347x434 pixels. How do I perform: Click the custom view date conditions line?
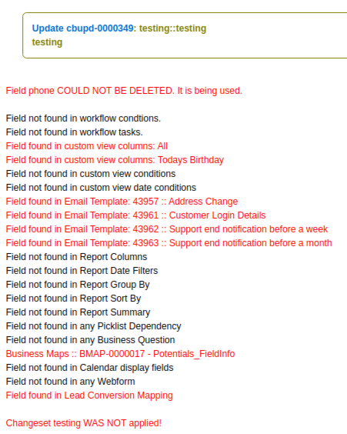click(101, 188)
